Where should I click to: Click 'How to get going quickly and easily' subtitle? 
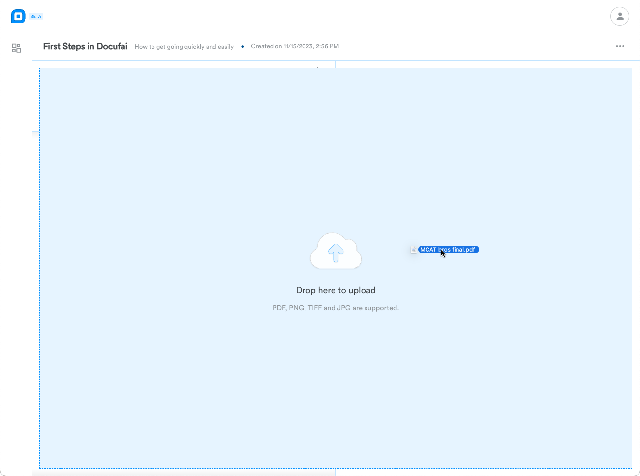tap(184, 47)
